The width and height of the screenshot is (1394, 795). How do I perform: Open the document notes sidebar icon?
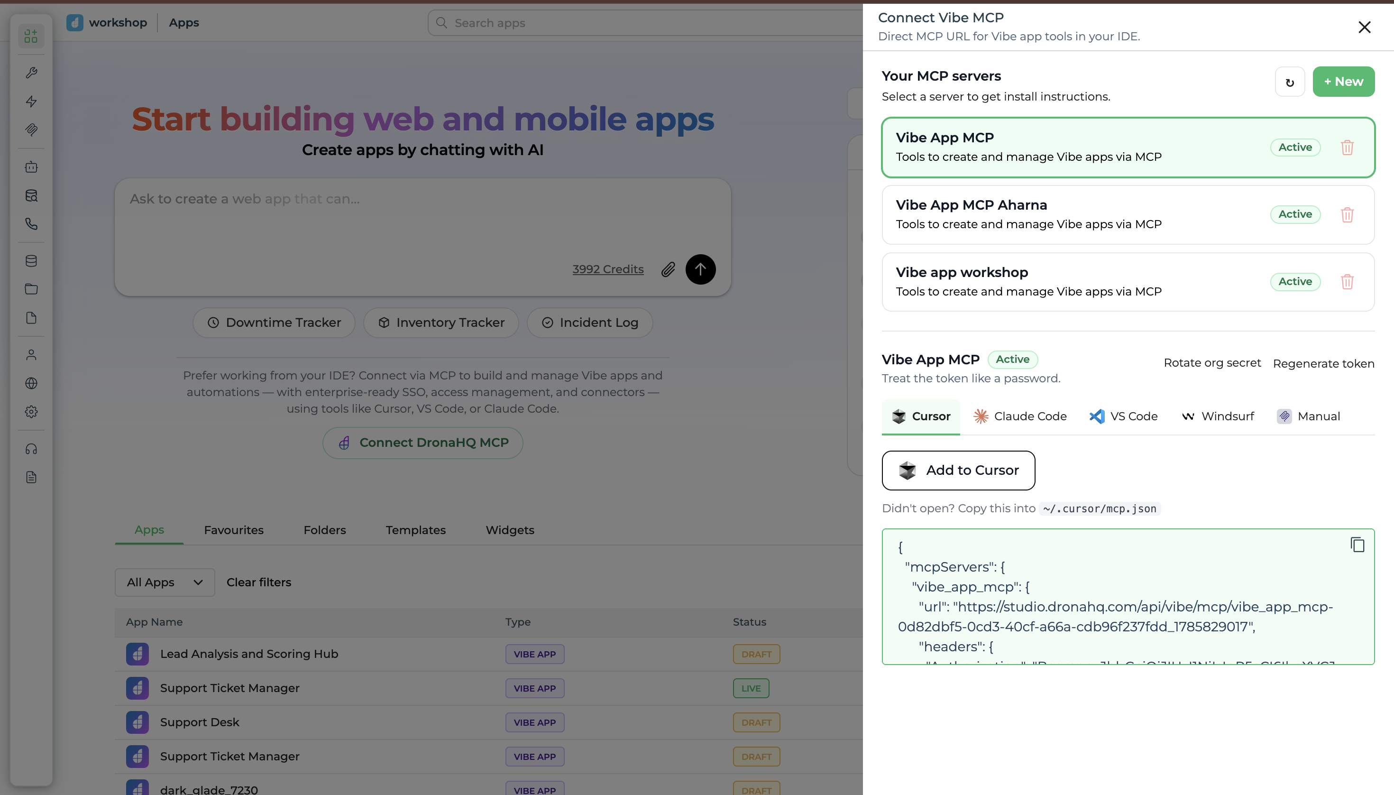click(31, 477)
